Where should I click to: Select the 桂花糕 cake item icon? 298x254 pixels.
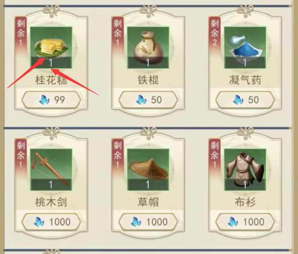(51, 47)
